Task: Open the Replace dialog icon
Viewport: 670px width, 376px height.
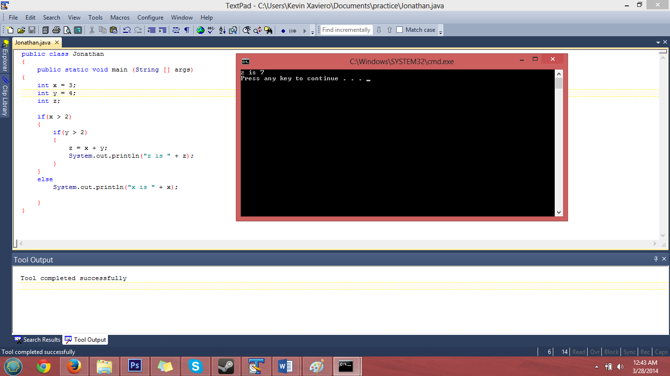Action: coord(258,30)
